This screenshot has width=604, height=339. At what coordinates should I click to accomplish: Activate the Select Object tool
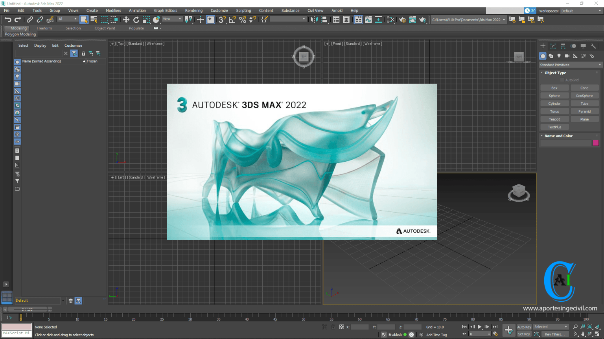(x=84, y=20)
